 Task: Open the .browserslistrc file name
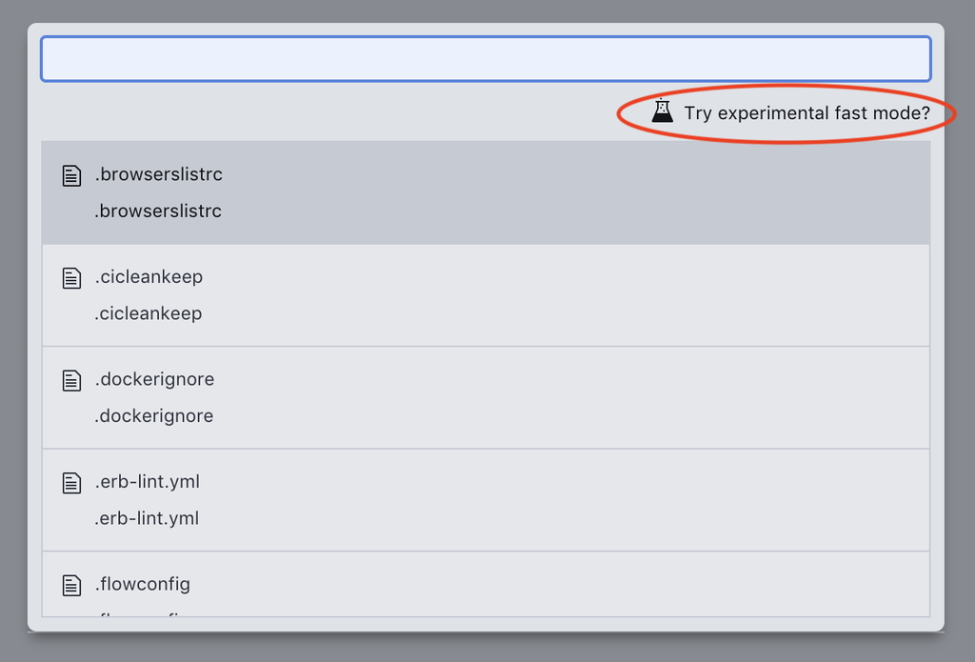point(158,174)
